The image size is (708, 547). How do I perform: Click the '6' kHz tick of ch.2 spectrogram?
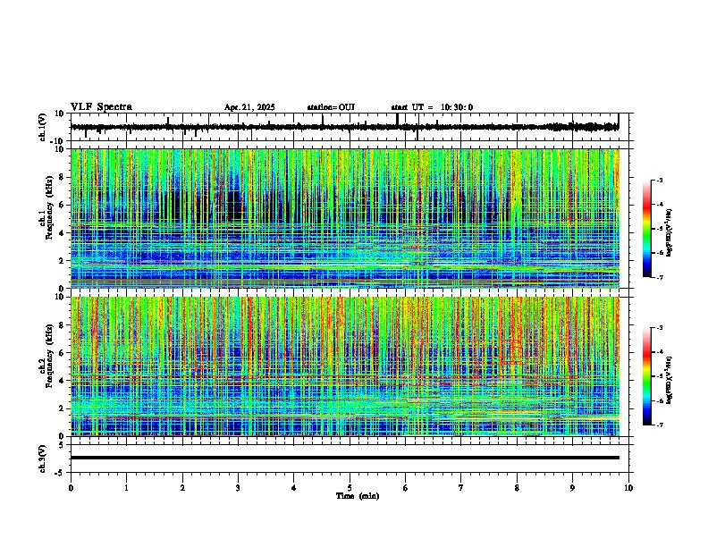click(63, 353)
